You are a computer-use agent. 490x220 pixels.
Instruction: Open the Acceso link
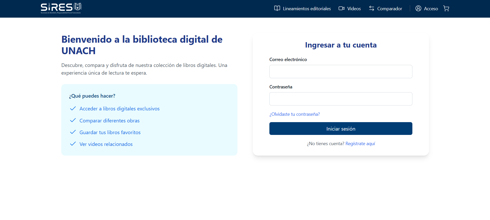[x=427, y=8]
